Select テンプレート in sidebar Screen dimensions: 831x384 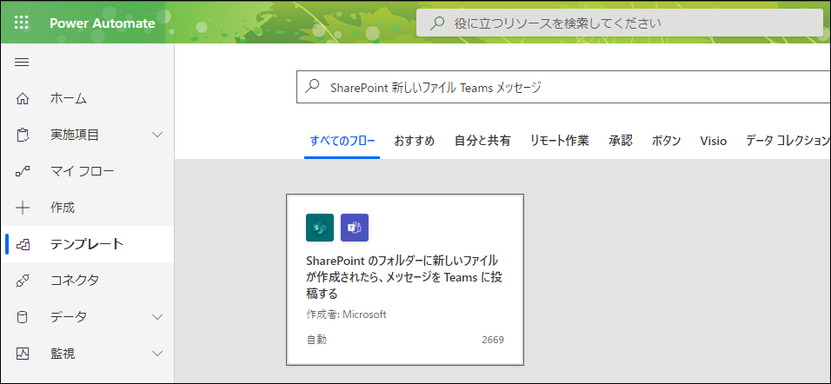point(87,244)
